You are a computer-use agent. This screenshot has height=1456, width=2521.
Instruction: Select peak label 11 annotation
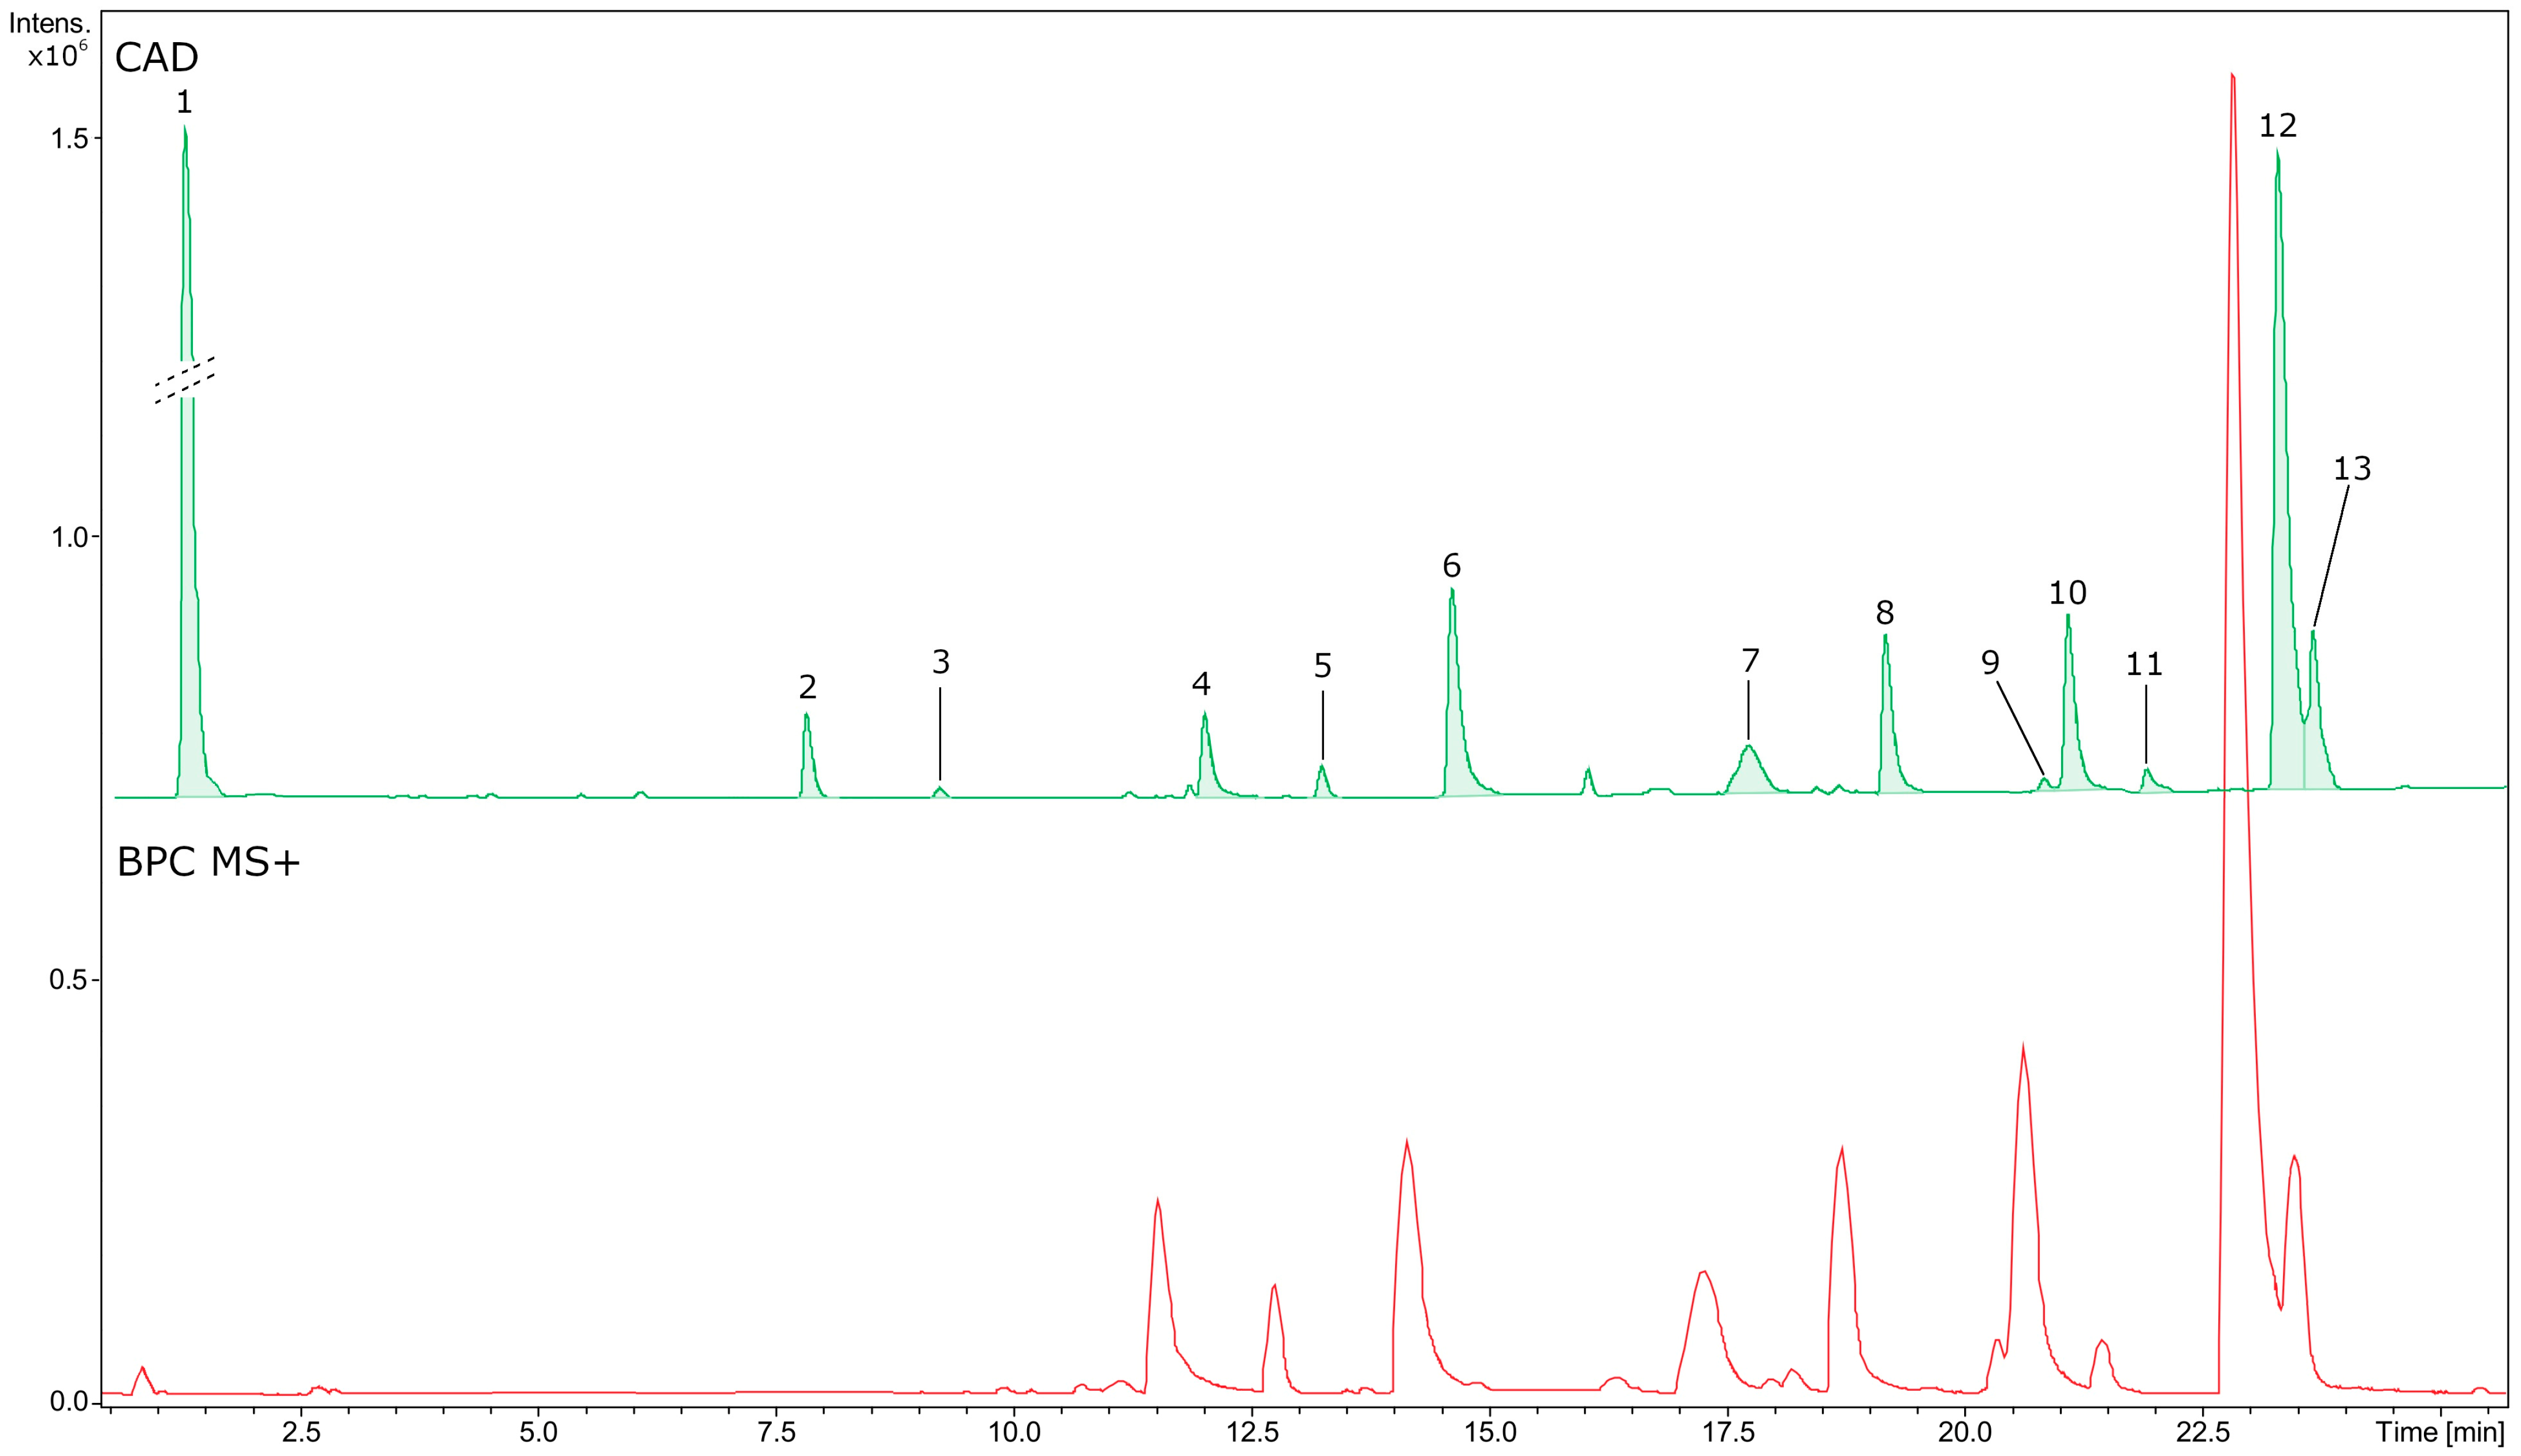coord(2144,664)
